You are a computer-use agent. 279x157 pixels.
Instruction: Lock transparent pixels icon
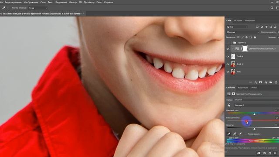tap(238, 37)
